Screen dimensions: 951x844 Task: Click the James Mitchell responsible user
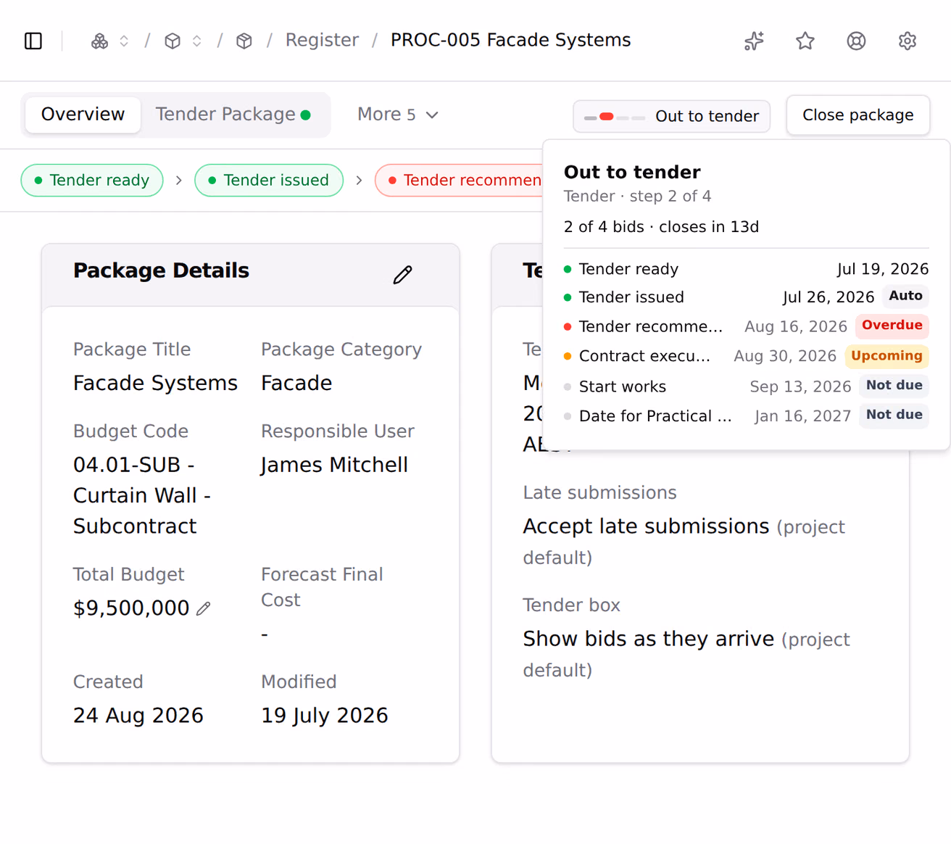point(334,465)
